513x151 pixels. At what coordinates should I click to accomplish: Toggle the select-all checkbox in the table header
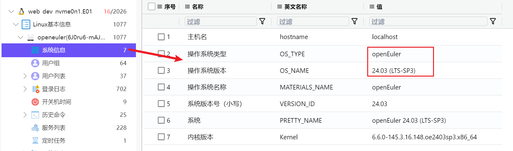[x=152, y=6]
